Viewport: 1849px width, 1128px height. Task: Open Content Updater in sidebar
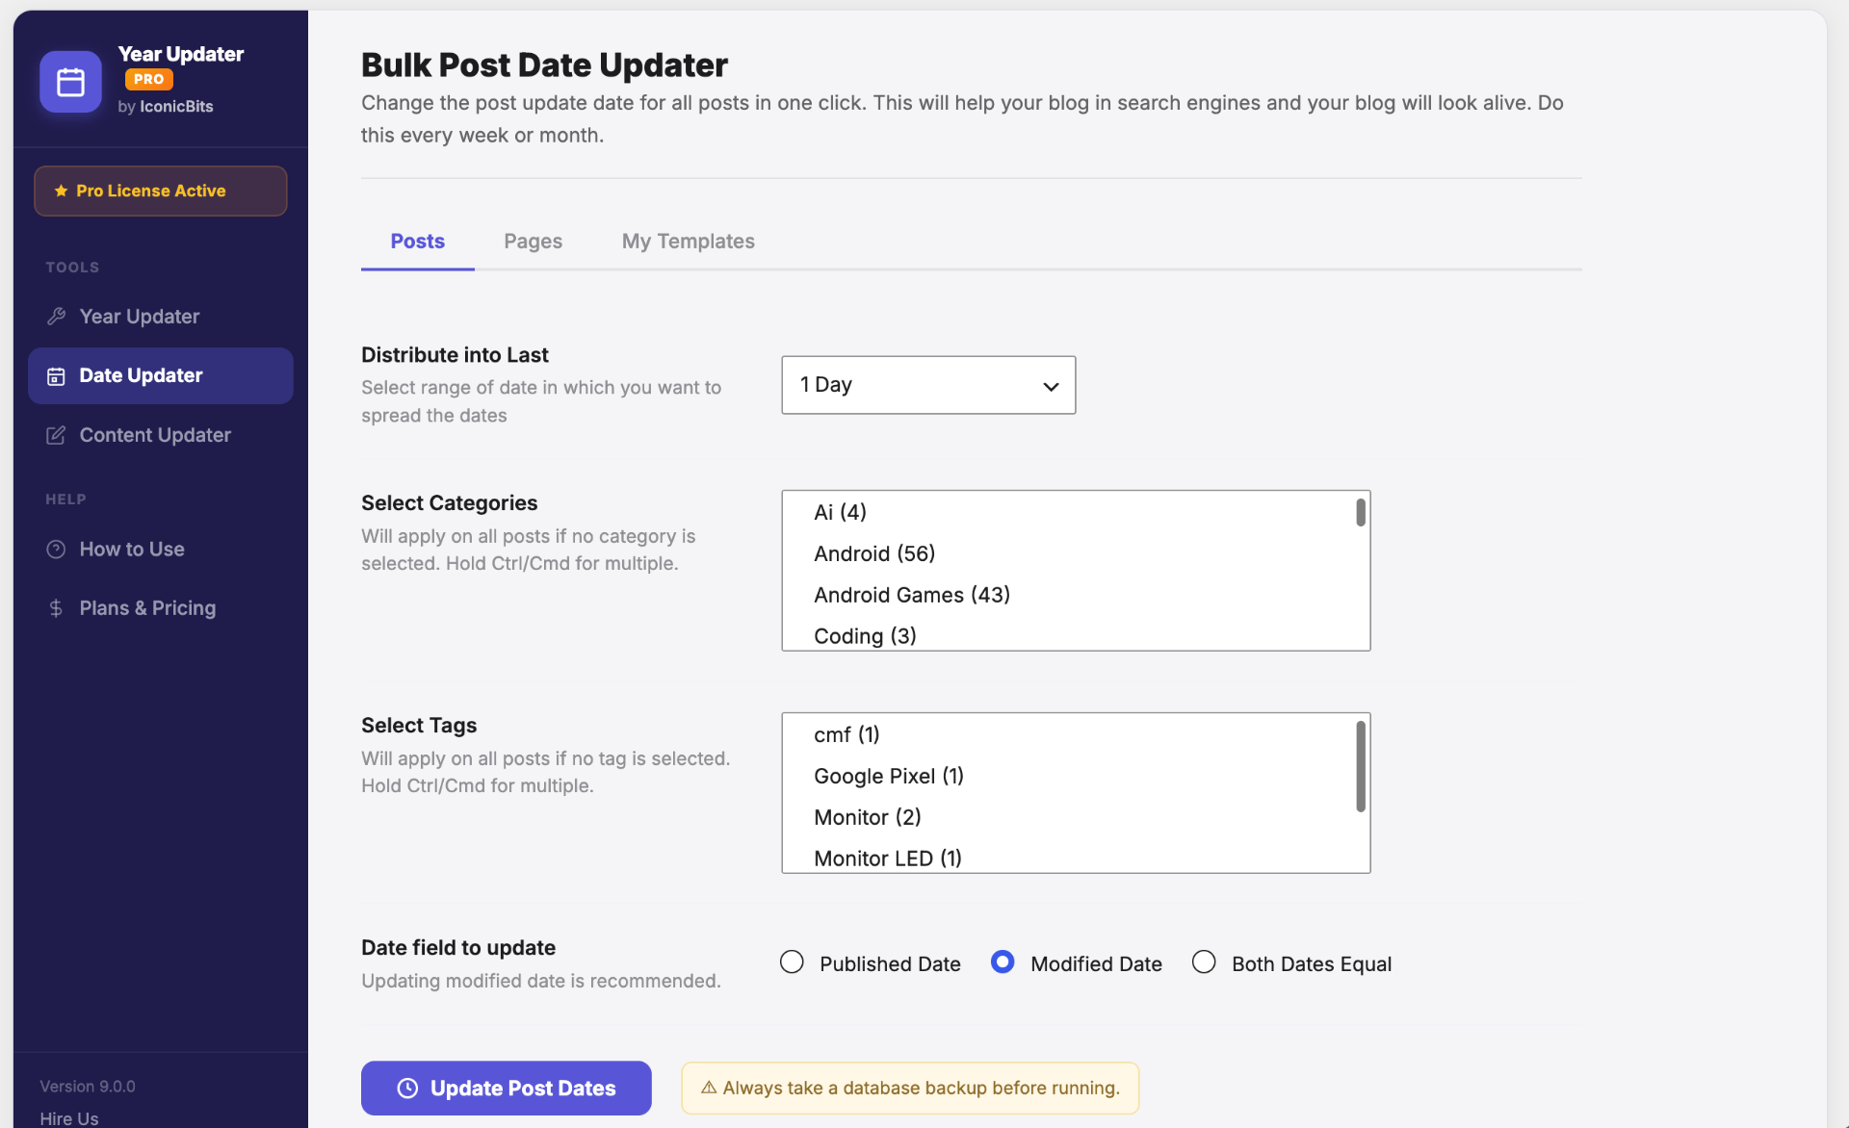(160, 435)
